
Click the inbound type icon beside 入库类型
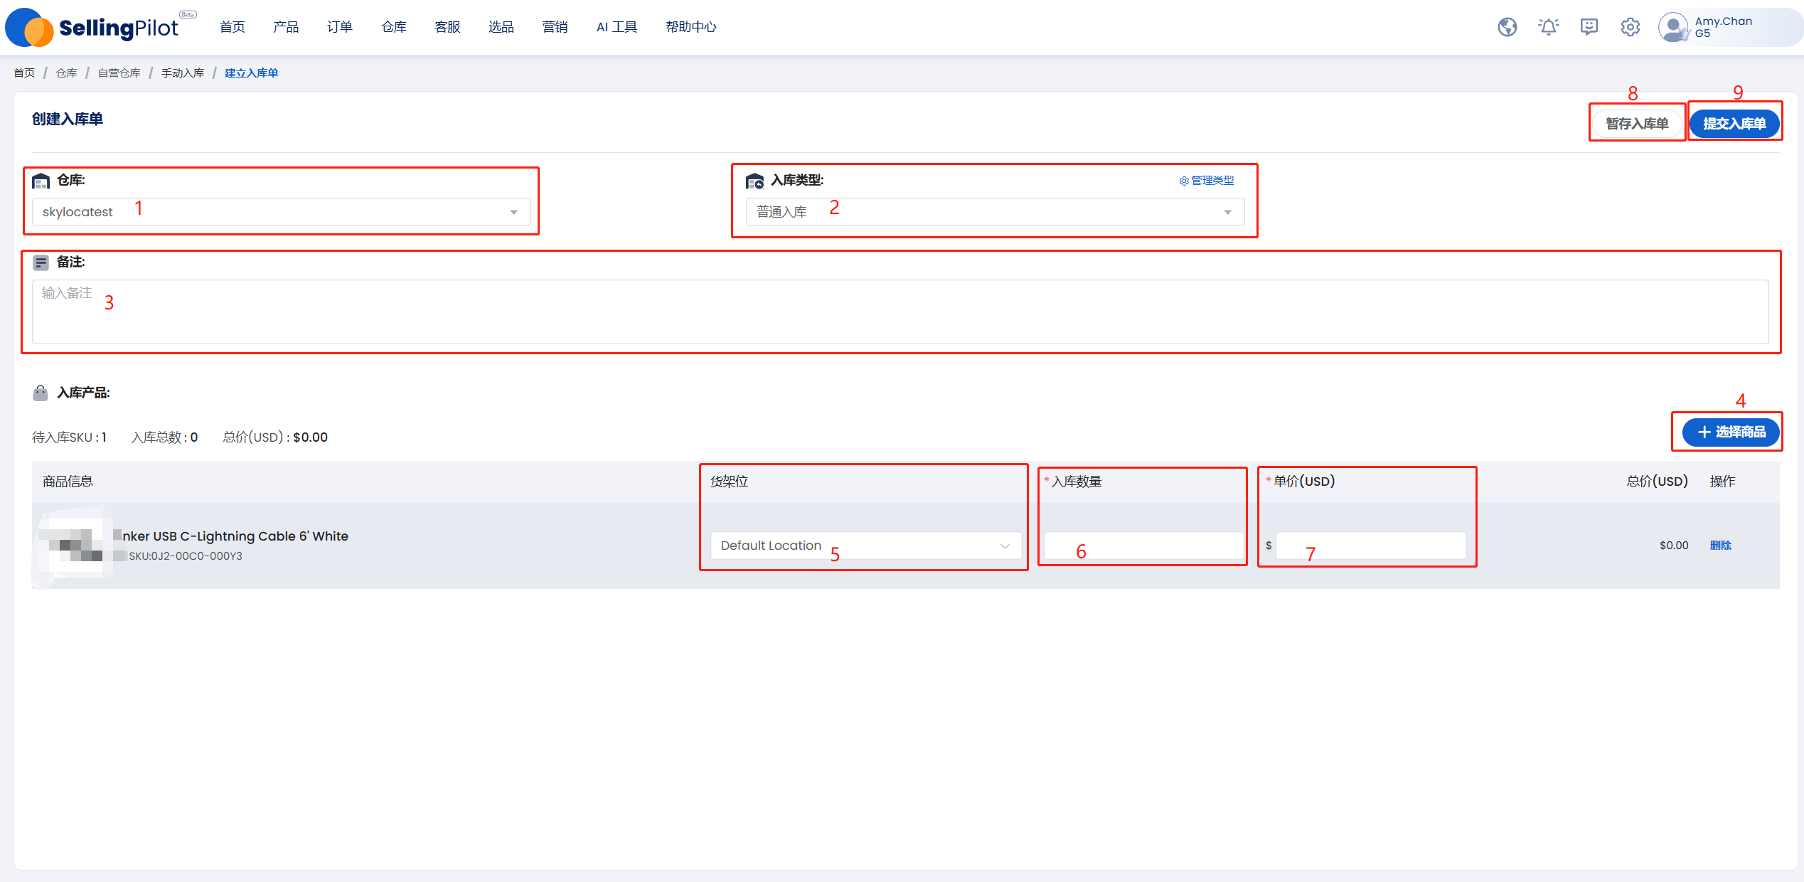point(754,181)
